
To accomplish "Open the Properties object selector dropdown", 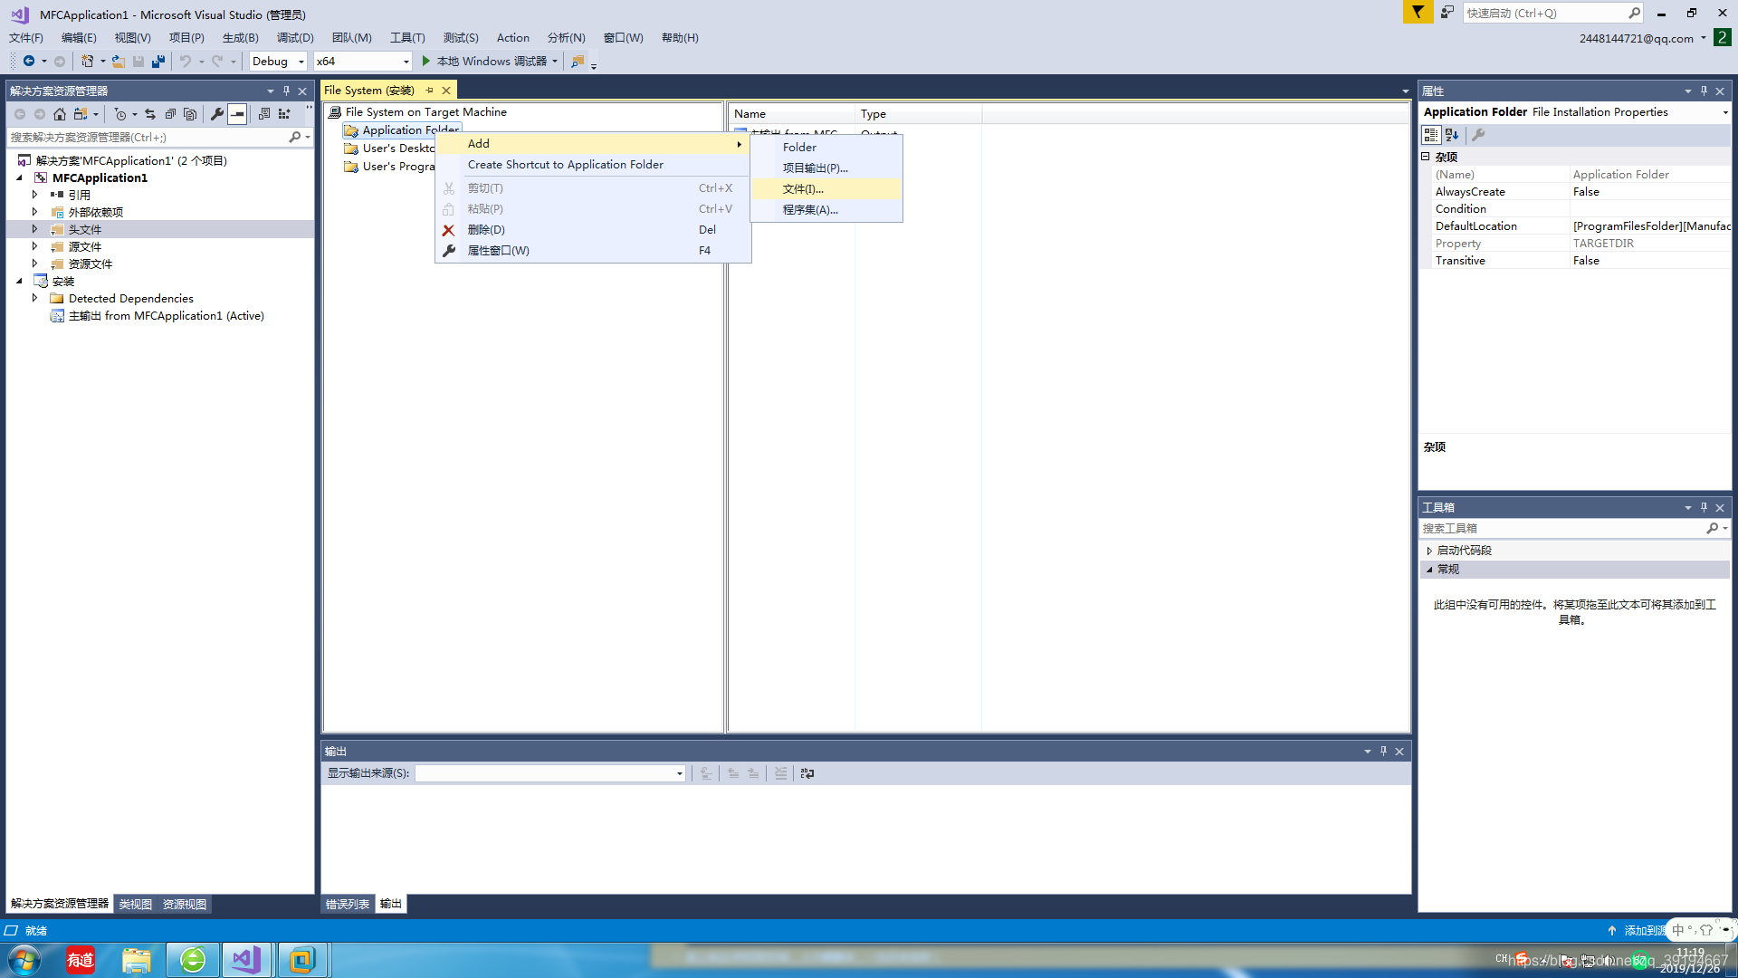I will click(1724, 112).
